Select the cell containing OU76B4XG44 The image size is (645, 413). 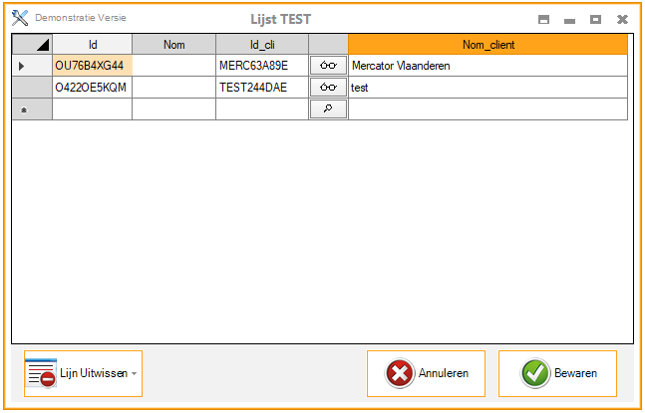coord(92,66)
